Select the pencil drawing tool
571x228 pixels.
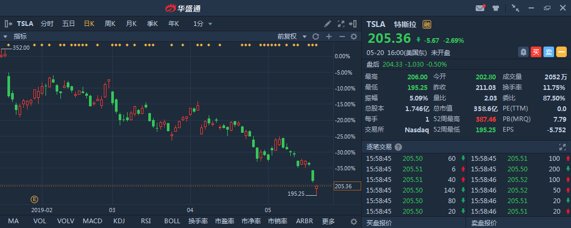coord(328,24)
